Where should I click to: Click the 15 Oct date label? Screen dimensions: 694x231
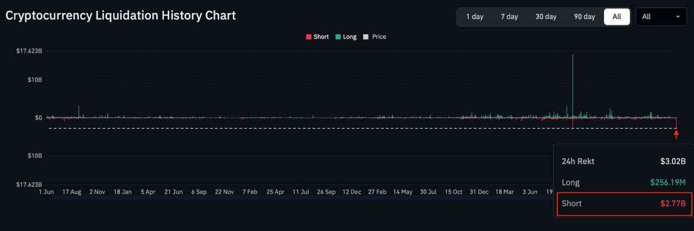tap(453, 192)
